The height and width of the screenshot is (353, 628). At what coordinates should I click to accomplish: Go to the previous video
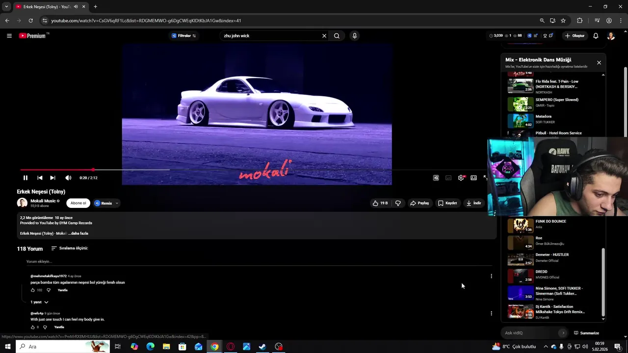[x=40, y=178]
